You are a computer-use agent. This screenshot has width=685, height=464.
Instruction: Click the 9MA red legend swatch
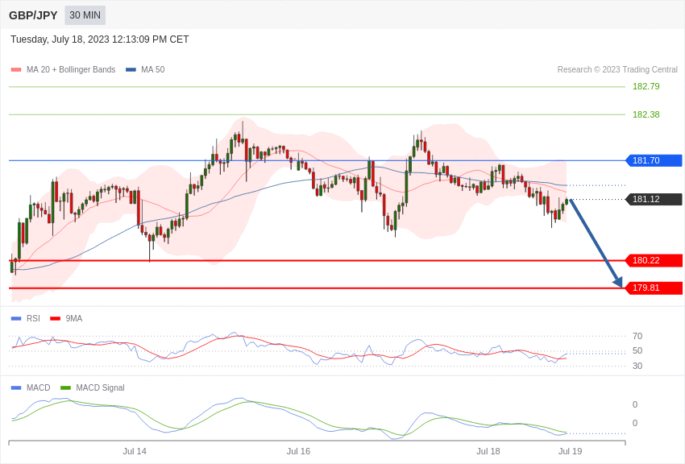point(56,319)
